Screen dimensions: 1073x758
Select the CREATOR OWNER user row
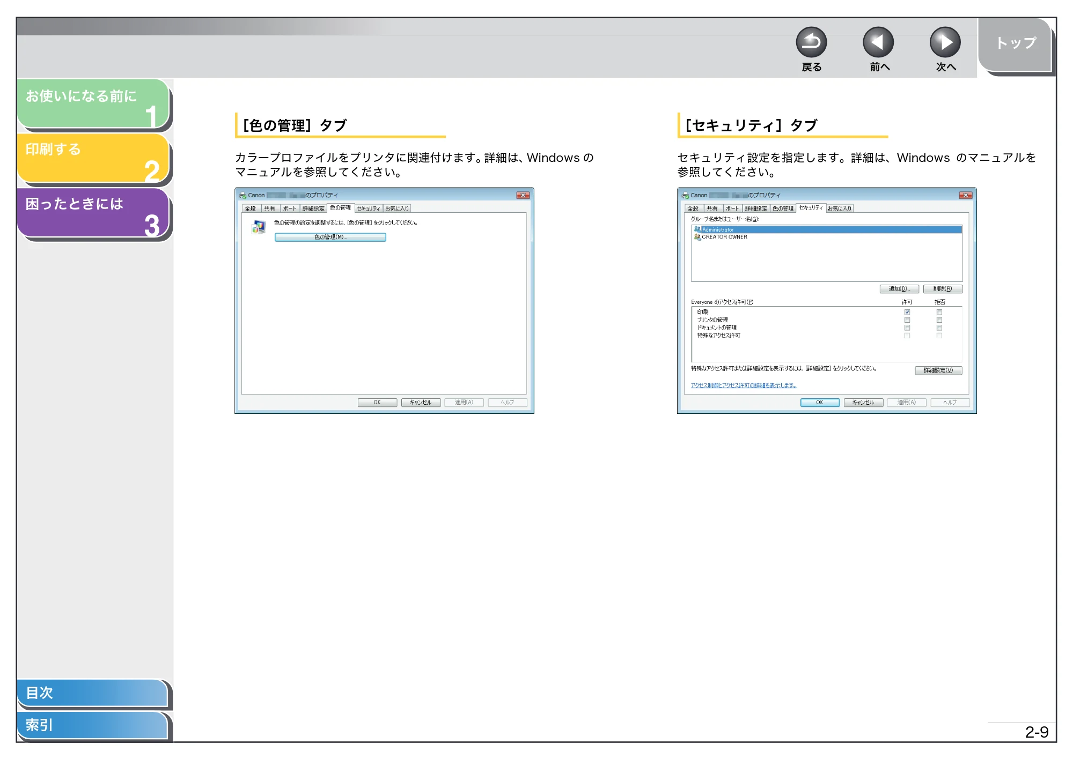click(827, 237)
